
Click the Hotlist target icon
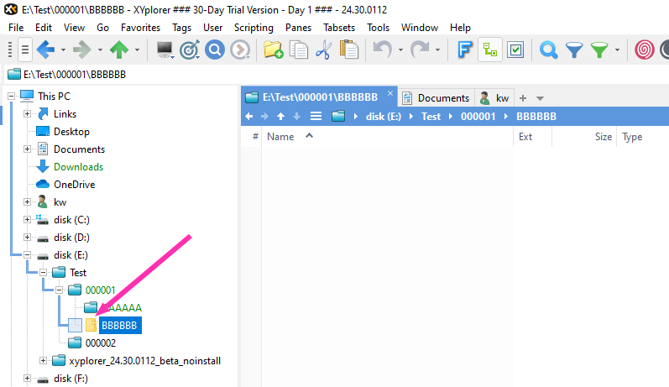[190, 50]
